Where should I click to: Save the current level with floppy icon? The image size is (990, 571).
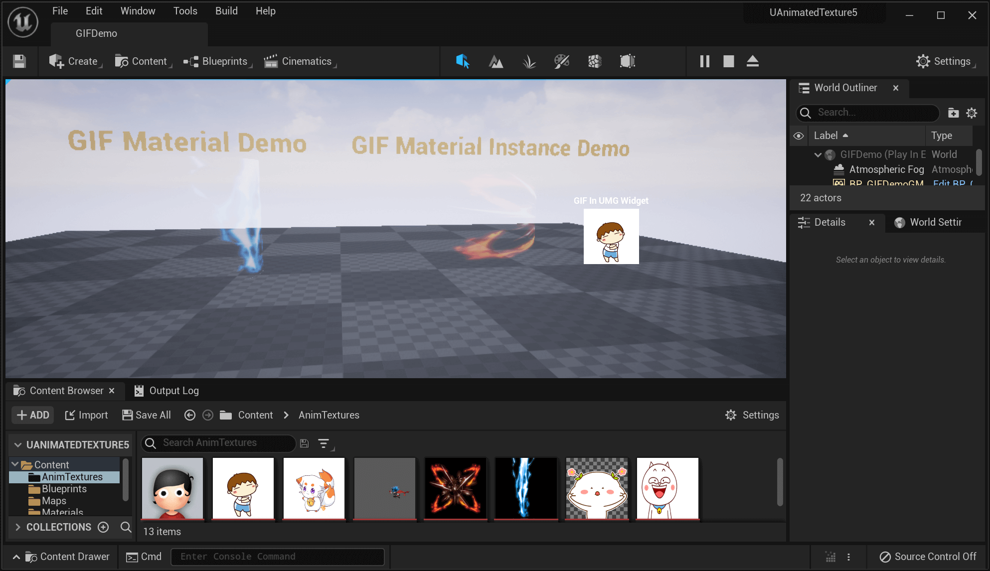click(19, 61)
